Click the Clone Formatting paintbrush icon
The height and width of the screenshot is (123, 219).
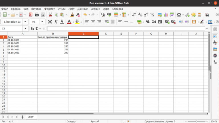click(72, 15)
